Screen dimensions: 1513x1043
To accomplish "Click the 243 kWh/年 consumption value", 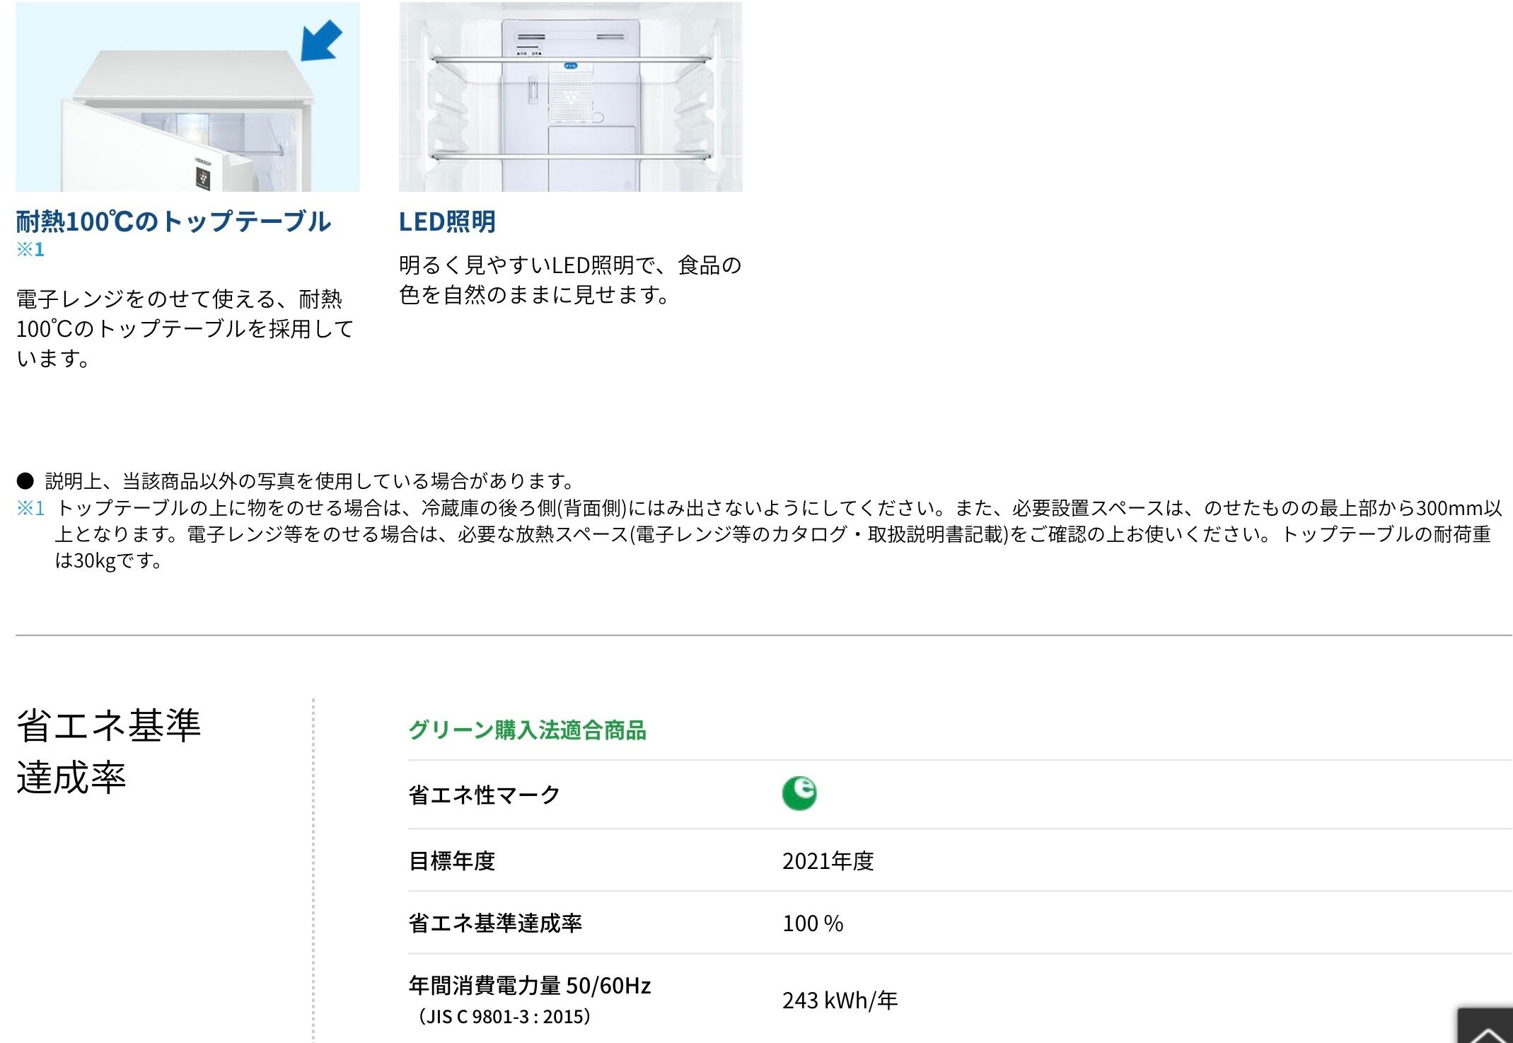I will [x=840, y=1000].
